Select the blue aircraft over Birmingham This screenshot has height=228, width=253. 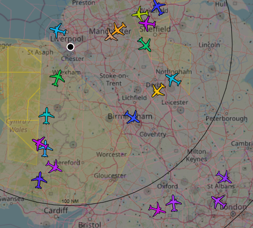pyautogui.click(x=132, y=117)
